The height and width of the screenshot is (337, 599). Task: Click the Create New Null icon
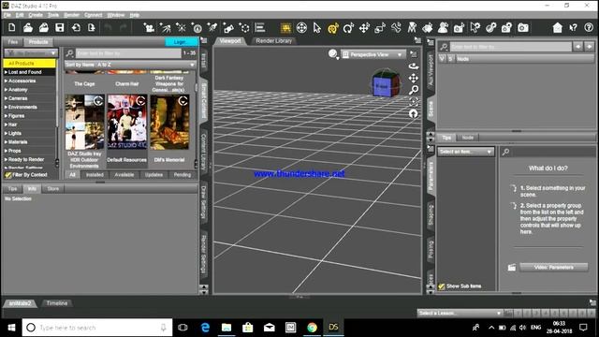click(244, 28)
